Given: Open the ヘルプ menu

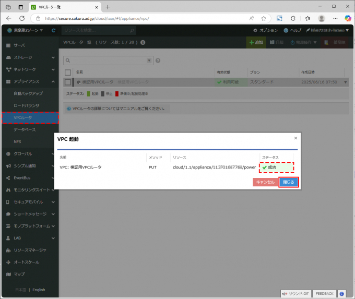Looking at the screenshot, I should (x=292, y=30).
